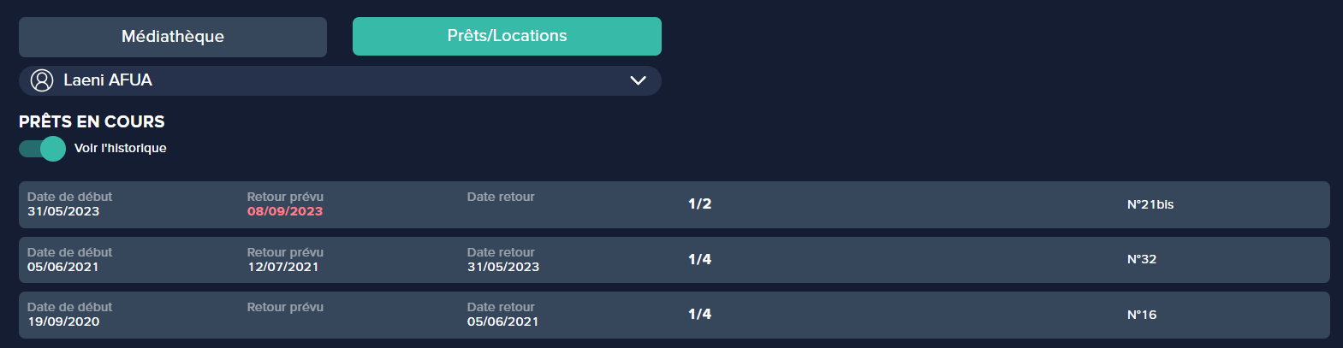Switch to the Médiathèque tab
This screenshot has width=1343, height=348.
click(173, 37)
